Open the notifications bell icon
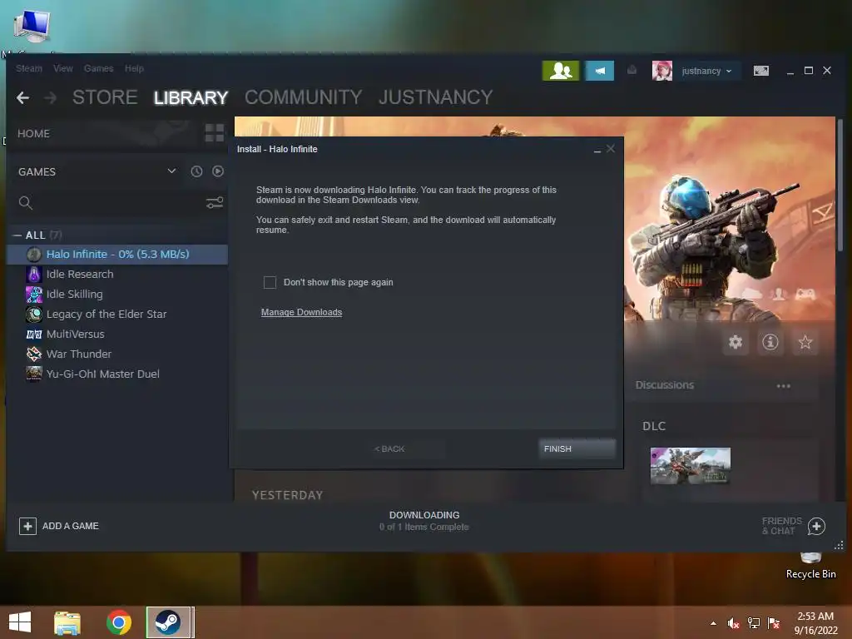This screenshot has width=852, height=639. coord(632,70)
